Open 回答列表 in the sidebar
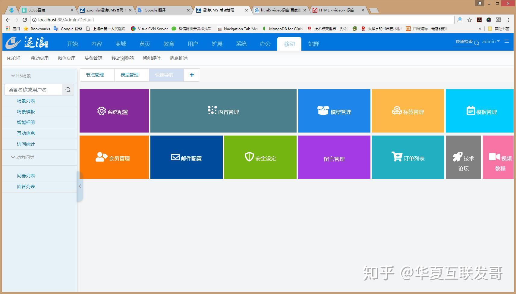The image size is (516, 294). pos(26,187)
